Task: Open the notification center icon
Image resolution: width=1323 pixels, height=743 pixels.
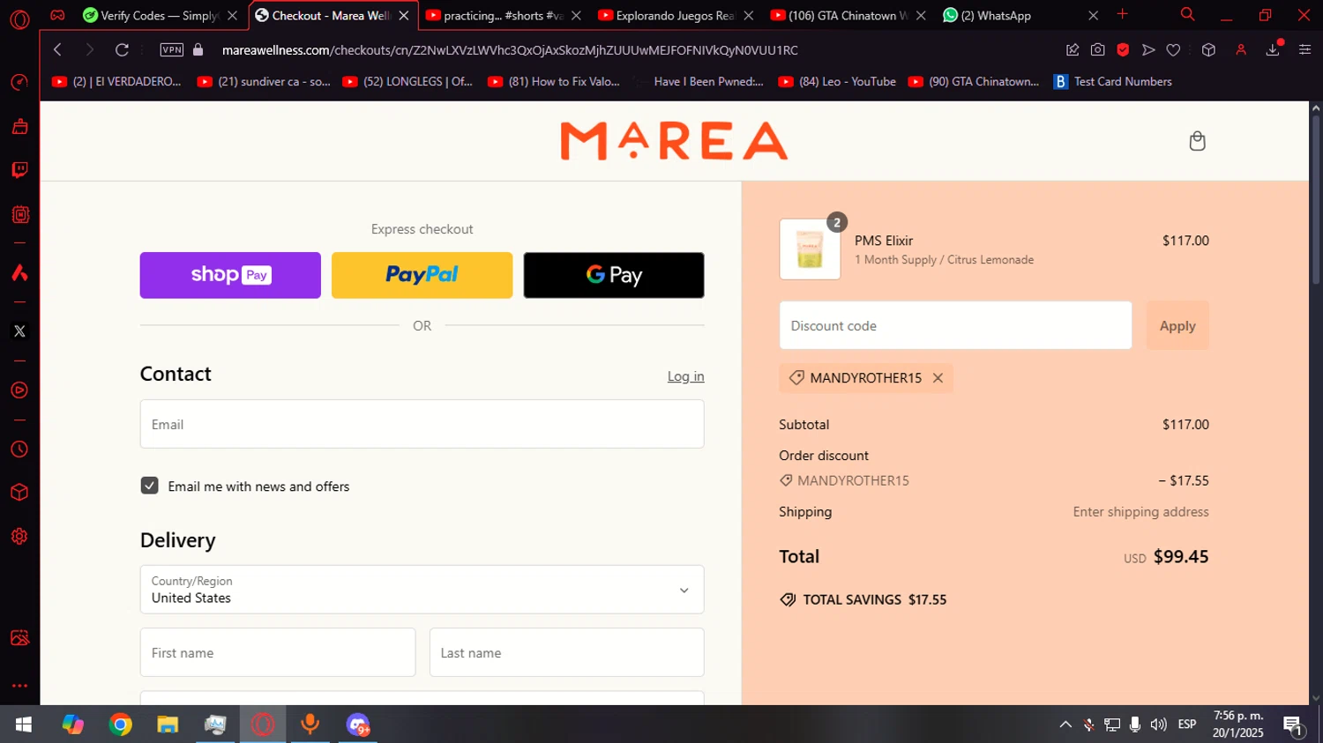Action: 1293,724
